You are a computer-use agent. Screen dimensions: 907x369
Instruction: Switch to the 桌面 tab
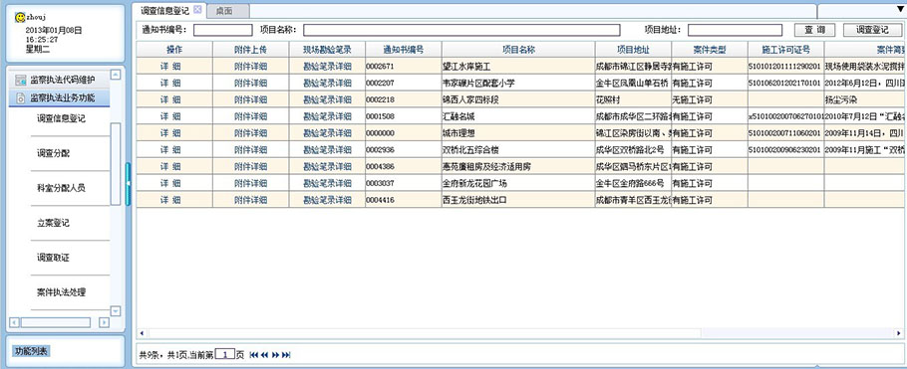point(228,10)
